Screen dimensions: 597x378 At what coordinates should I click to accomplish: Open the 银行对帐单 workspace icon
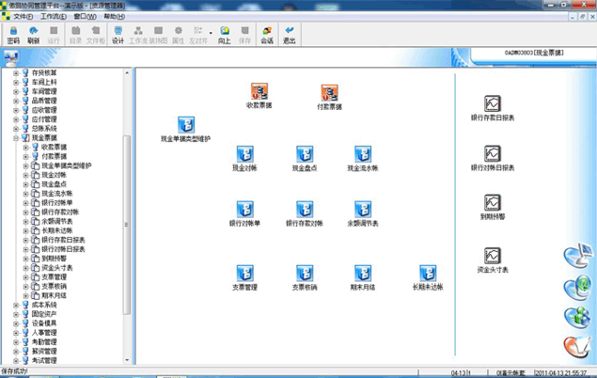click(244, 209)
